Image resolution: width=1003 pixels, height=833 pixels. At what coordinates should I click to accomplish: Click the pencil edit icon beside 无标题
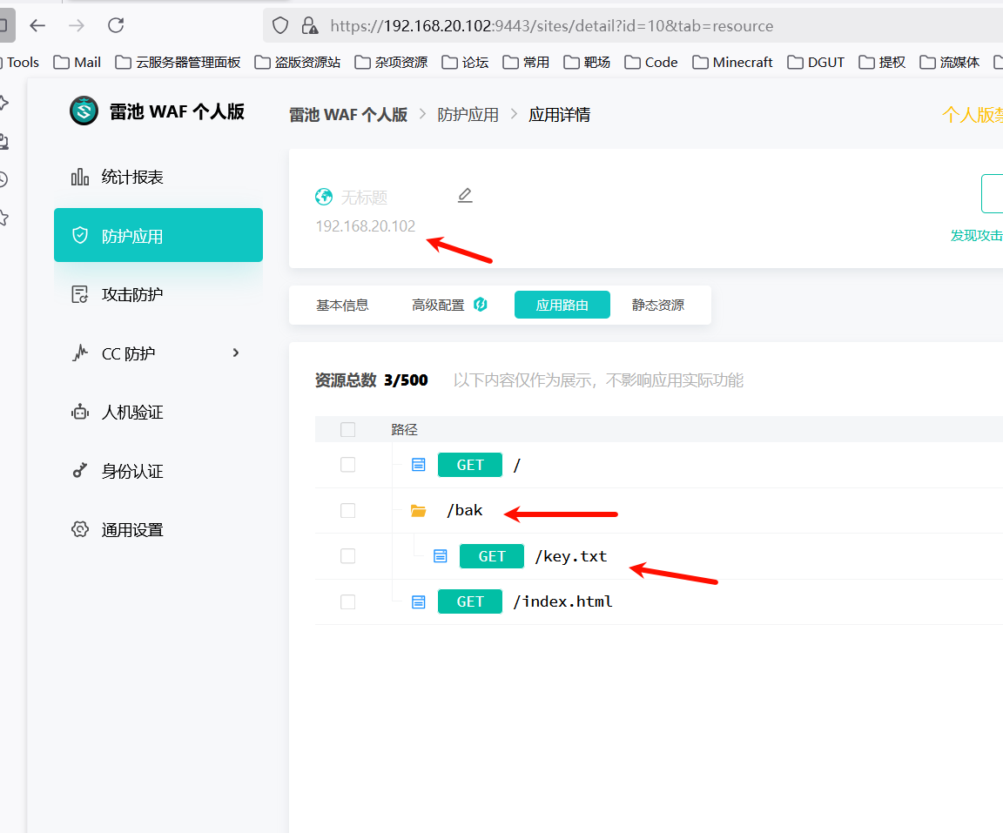point(465,196)
